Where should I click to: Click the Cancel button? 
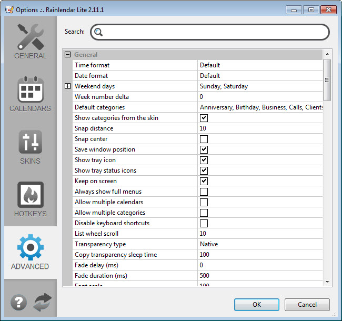pos(307,305)
